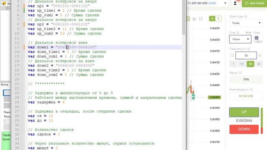Click value 2 in 'var up_time1' line

click(x=63, y=10)
